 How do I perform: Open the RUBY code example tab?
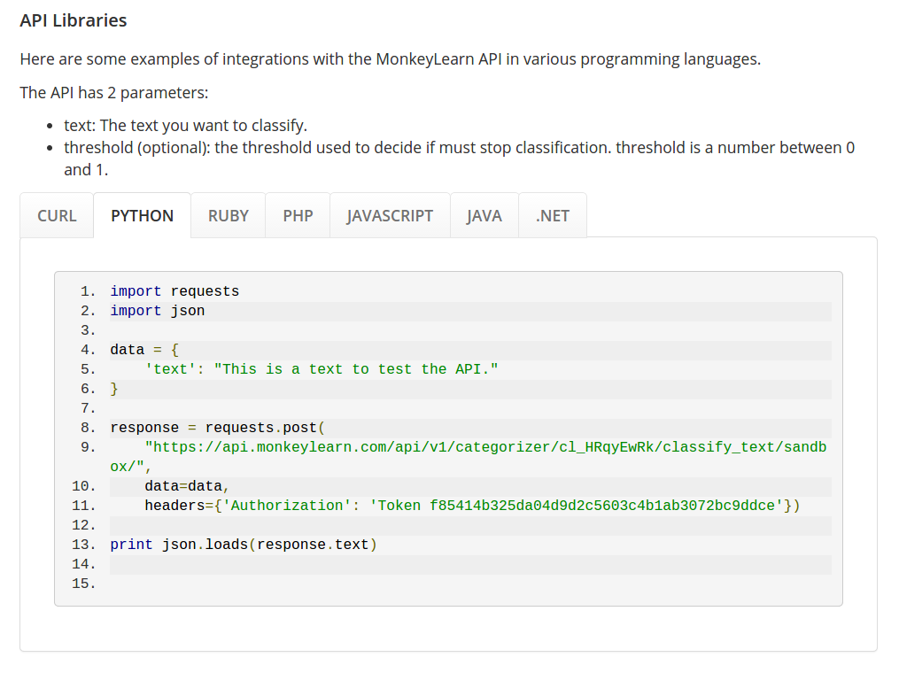pyautogui.click(x=228, y=216)
